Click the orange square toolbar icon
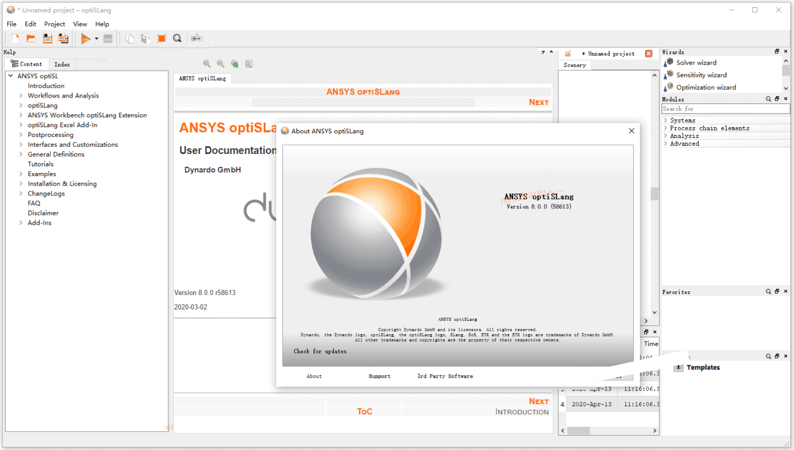The image size is (794, 450). pos(161,38)
